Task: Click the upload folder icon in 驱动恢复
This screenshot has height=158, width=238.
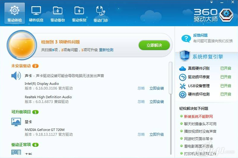Action: point(79,10)
